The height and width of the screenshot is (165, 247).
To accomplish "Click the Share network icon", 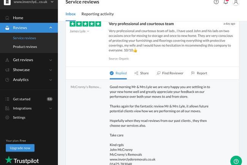I will coord(136,73).
